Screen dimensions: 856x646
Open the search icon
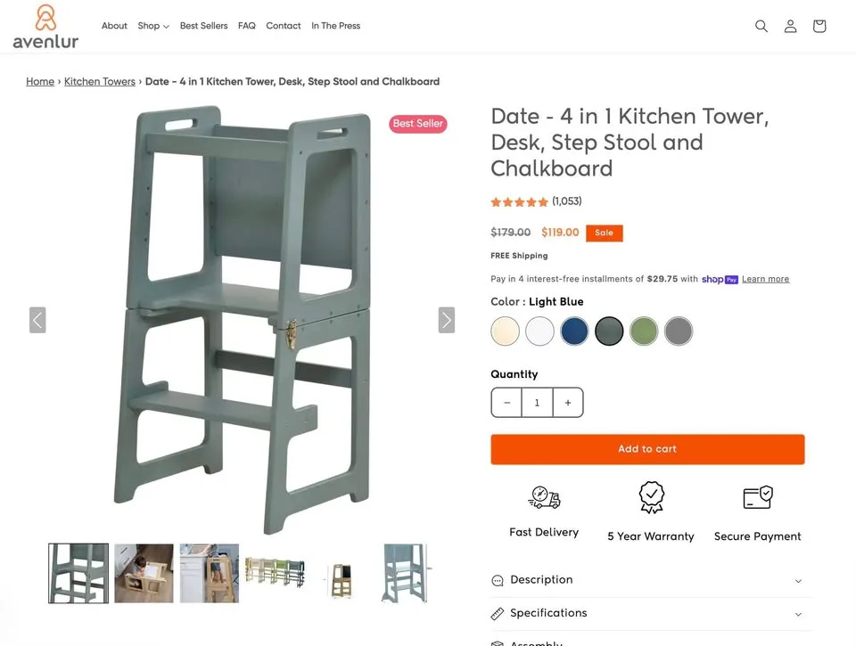[761, 26]
